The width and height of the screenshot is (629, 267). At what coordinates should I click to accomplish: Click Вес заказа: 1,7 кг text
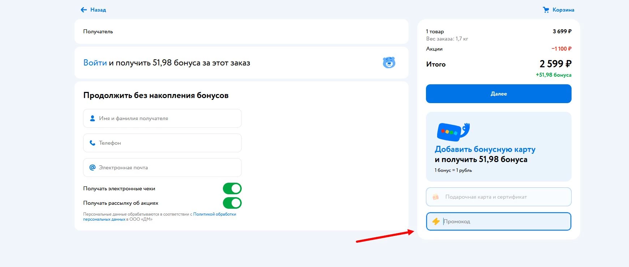pos(447,39)
